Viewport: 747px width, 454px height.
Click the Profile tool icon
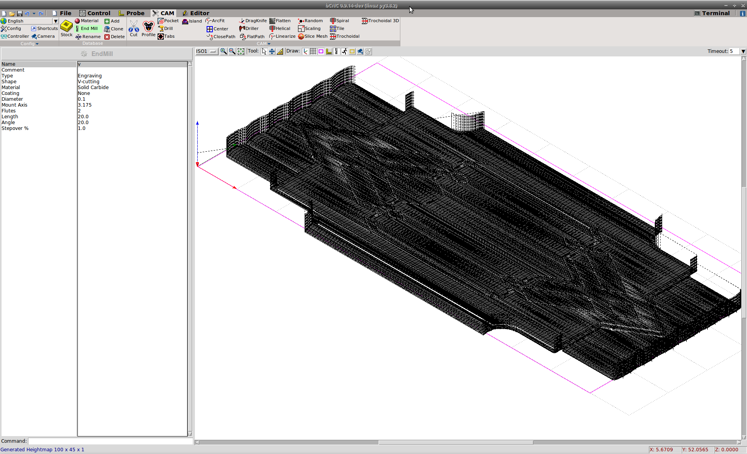click(x=148, y=28)
